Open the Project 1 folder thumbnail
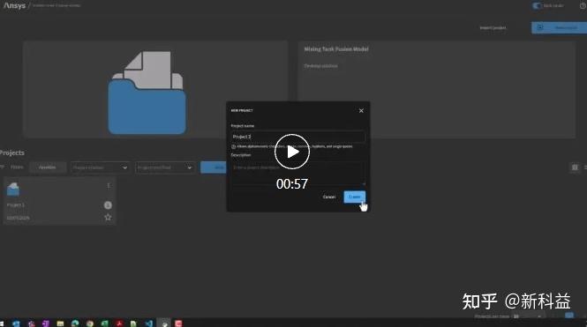The image size is (587, 327). click(13, 190)
